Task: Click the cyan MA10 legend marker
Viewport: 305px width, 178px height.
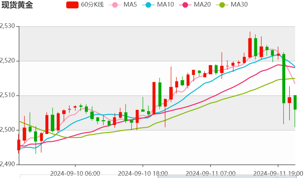Action: [148, 5]
